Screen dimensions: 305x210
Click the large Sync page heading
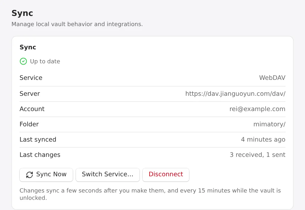click(x=22, y=13)
